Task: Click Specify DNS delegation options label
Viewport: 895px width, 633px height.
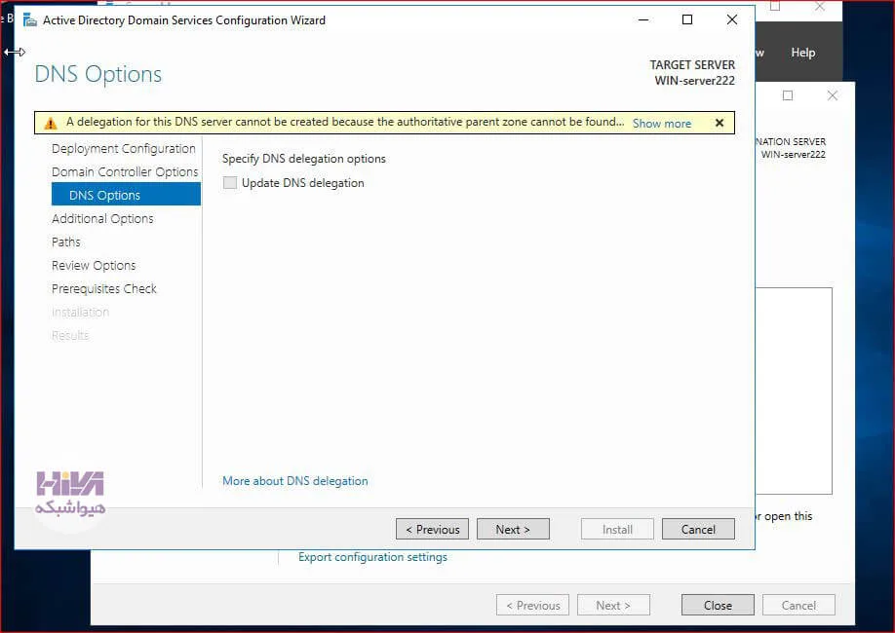Action: pyautogui.click(x=303, y=159)
